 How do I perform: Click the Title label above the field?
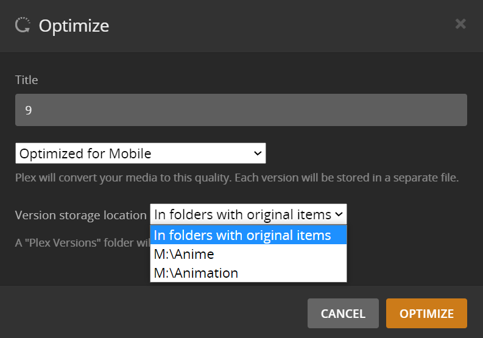27,80
